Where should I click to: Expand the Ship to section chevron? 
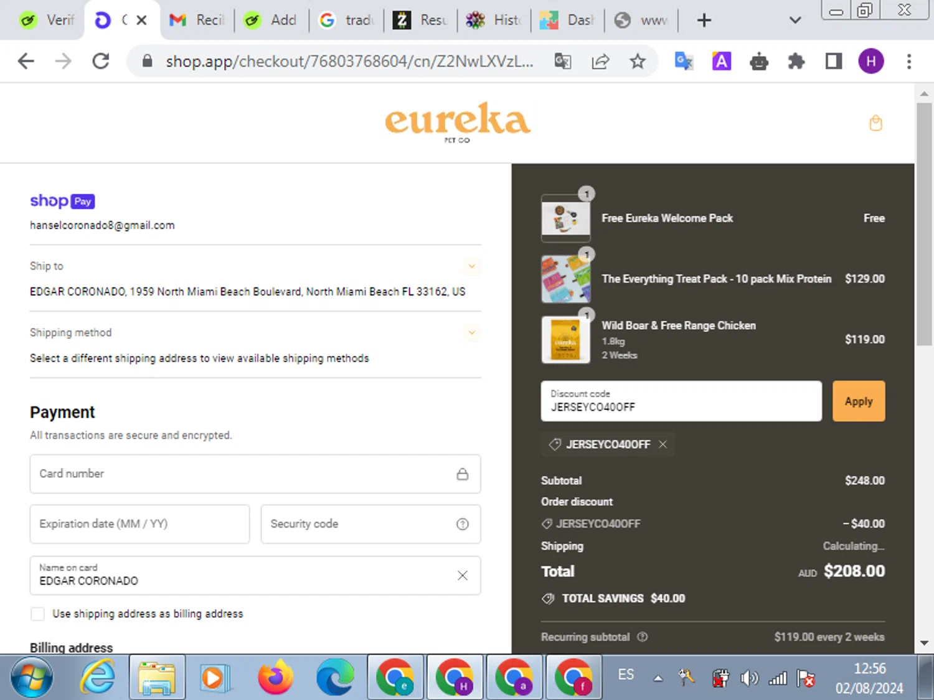click(x=472, y=266)
